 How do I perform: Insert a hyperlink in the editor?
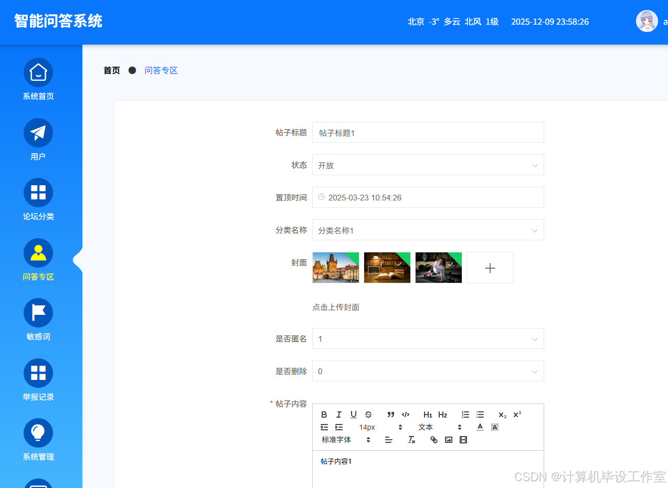[x=433, y=440]
